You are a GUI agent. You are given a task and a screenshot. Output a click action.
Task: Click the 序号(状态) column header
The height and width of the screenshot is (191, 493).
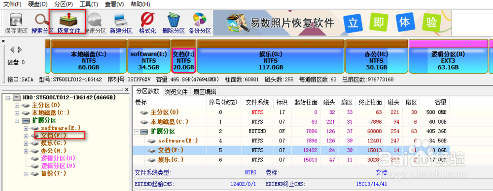(x=224, y=102)
